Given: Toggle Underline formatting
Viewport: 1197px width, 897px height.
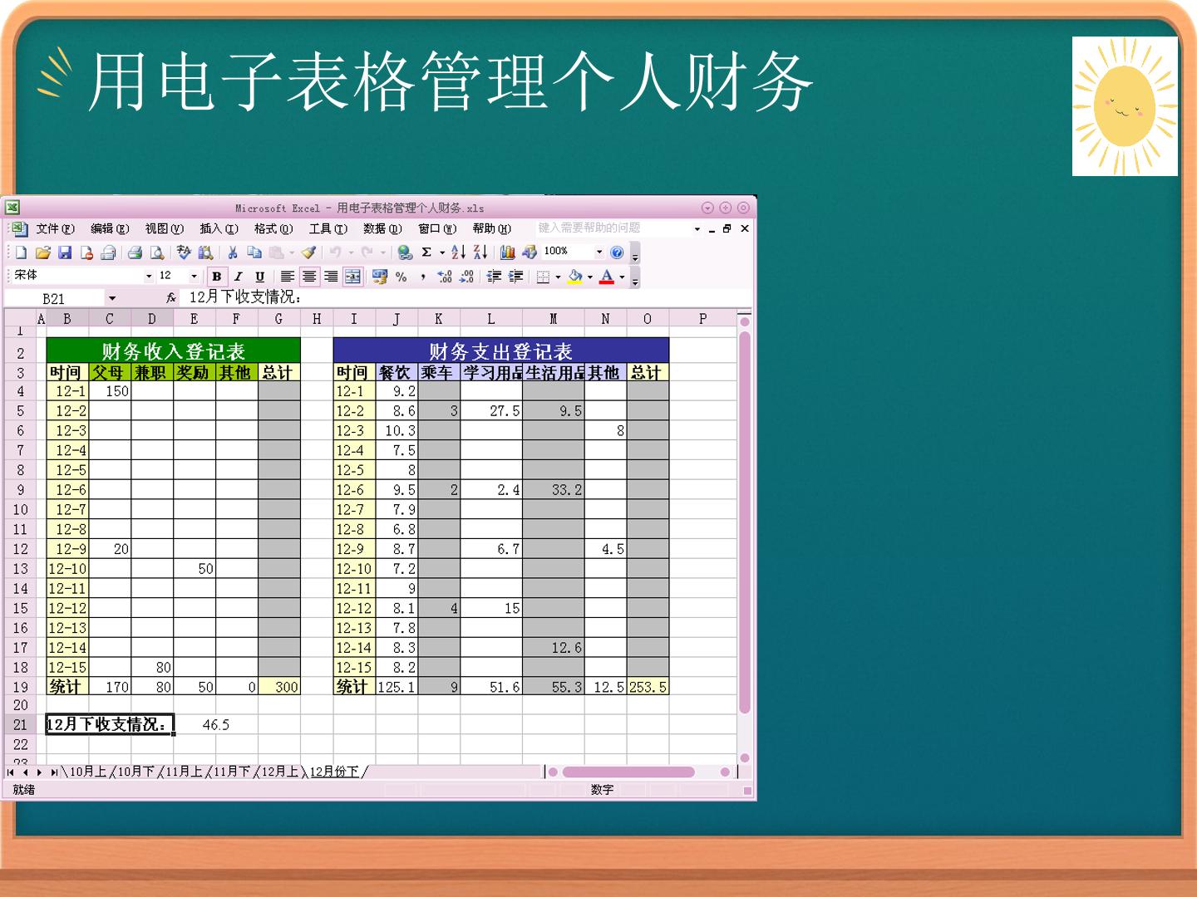Looking at the screenshot, I should (259, 277).
